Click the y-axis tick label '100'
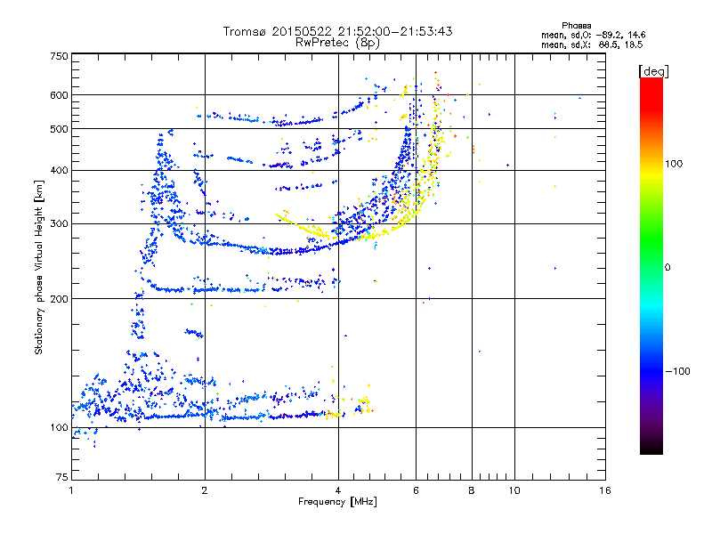Screen dimensions: 712x534 60,428
